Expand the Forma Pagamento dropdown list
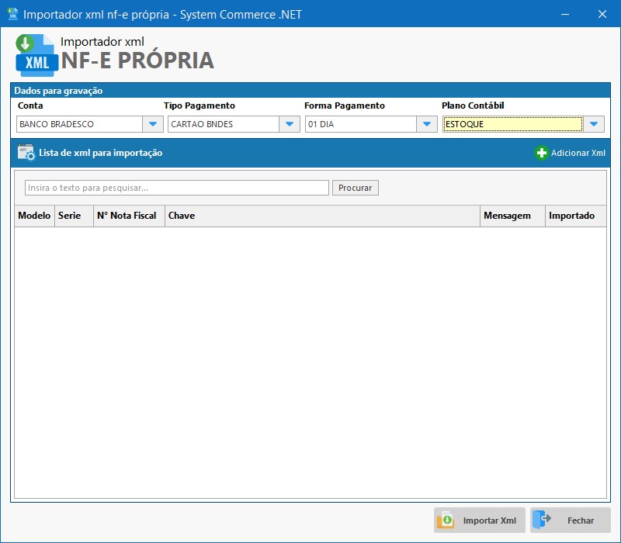This screenshot has height=543, width=621. click(427, 124)
